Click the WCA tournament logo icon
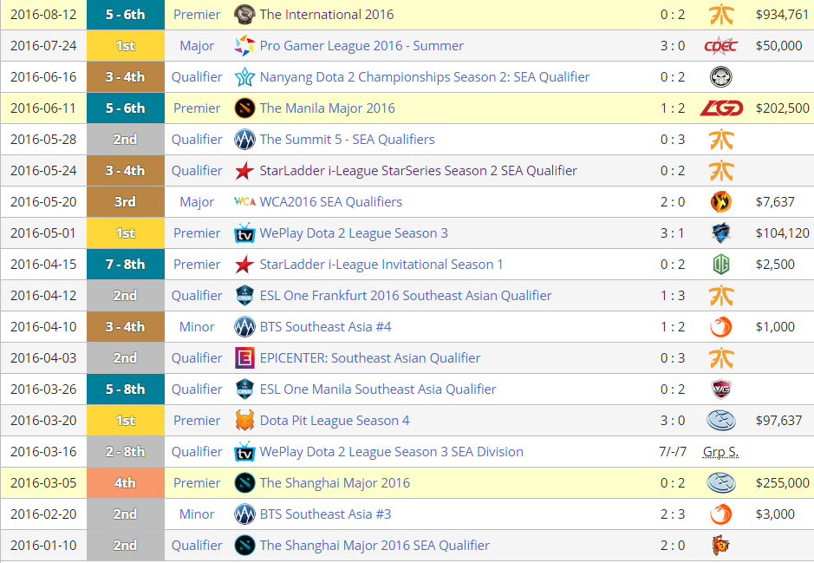 [245, 202]
